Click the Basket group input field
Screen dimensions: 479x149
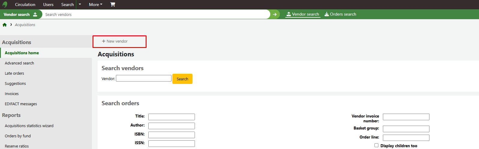click(x=406, y=129)
